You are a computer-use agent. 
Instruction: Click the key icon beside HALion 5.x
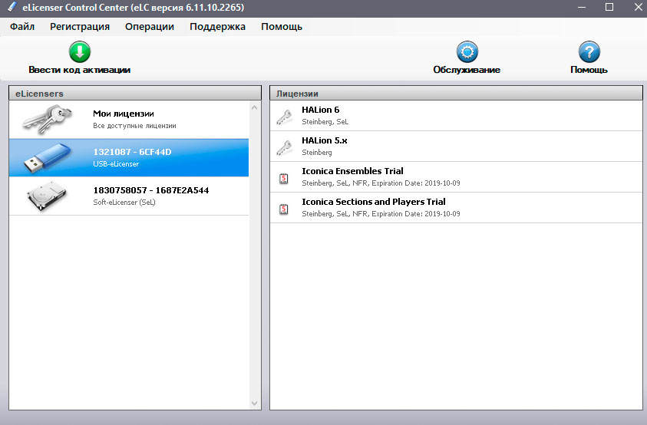(284, 148)
